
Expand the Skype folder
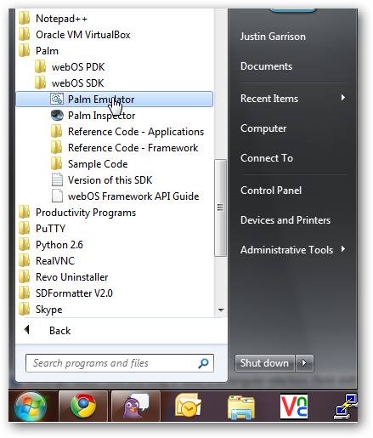40,310
